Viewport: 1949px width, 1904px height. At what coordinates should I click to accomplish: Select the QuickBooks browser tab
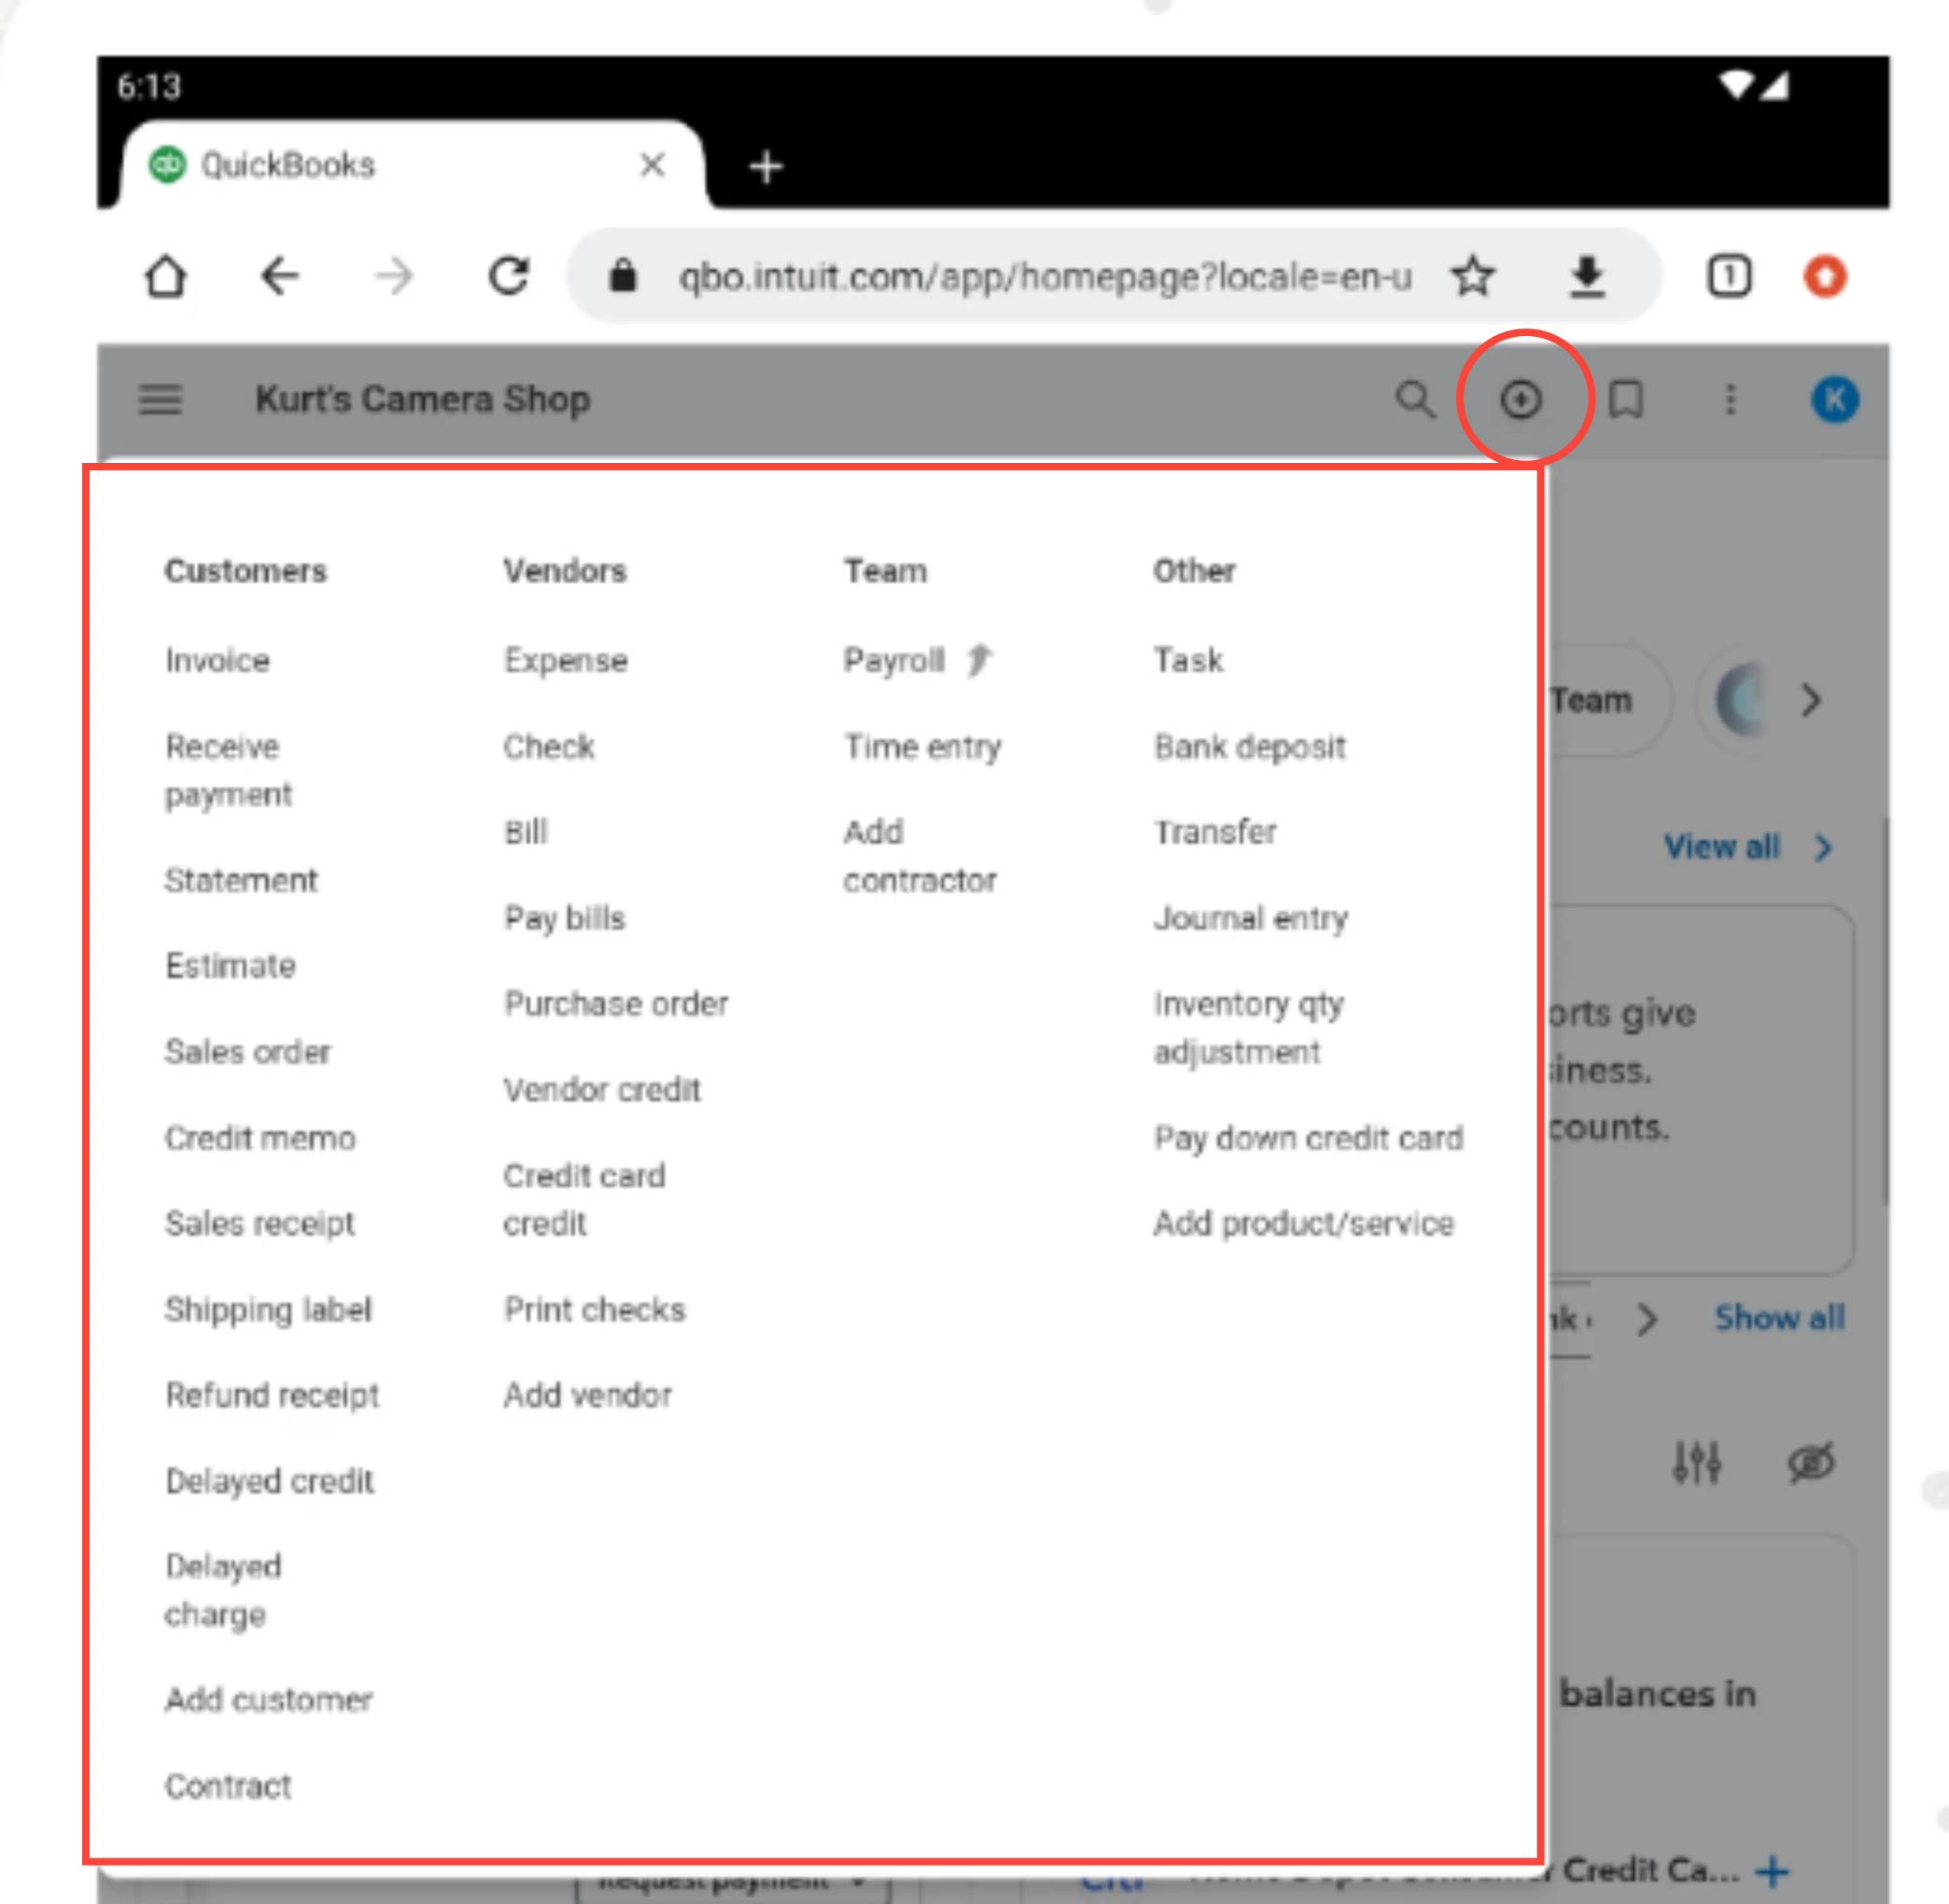[412, 164]
